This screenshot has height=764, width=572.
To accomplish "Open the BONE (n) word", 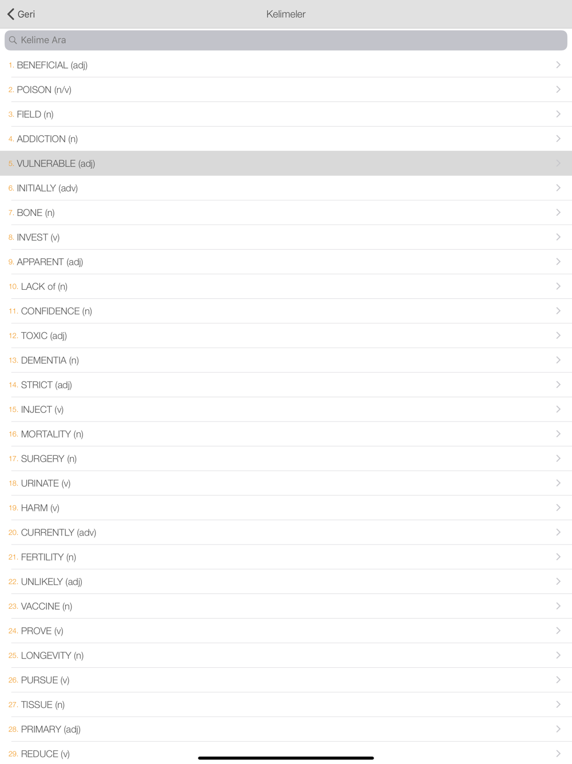I will point(286,212).
